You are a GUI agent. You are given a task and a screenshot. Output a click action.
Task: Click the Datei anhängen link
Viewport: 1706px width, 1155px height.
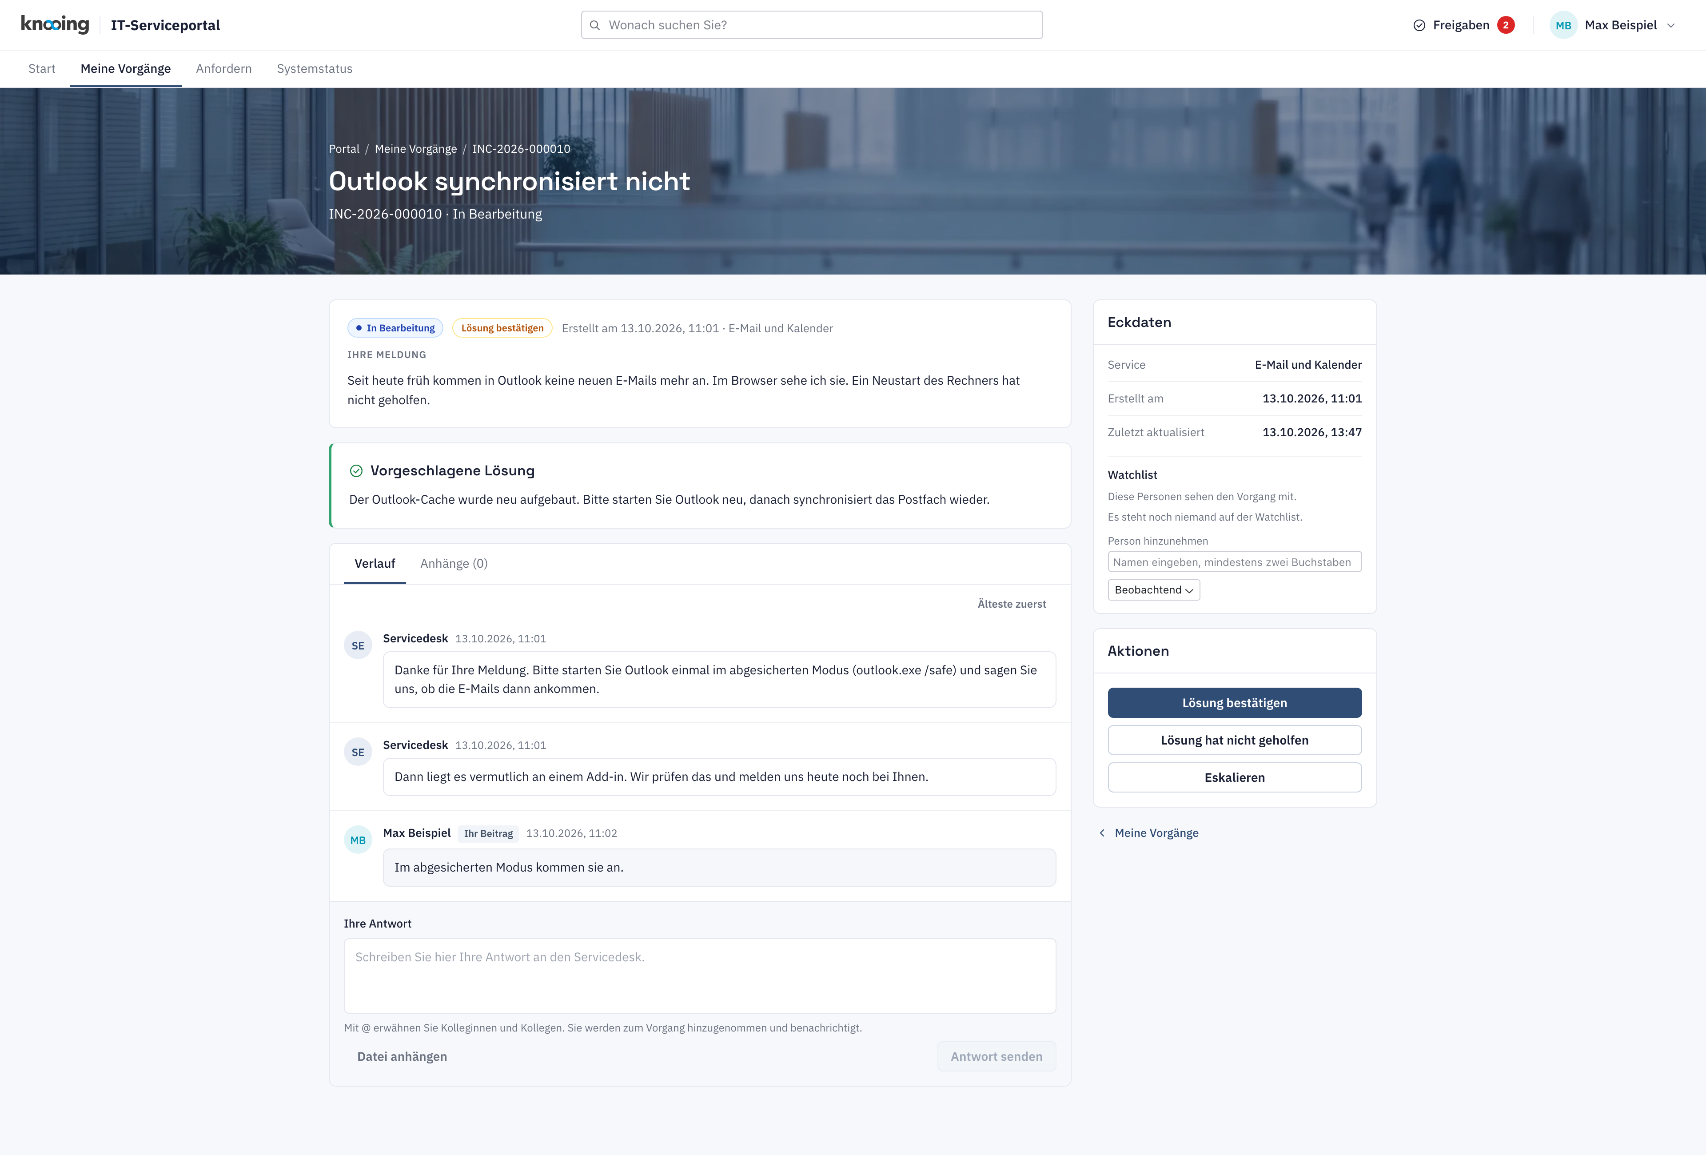click(x=402, y=1057)
